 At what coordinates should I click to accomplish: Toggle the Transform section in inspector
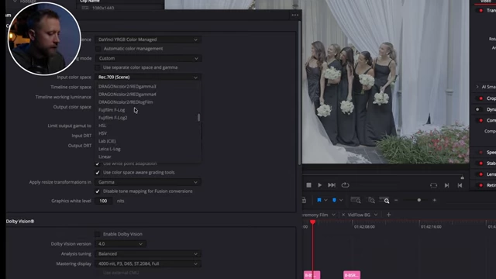coord(480,10)
